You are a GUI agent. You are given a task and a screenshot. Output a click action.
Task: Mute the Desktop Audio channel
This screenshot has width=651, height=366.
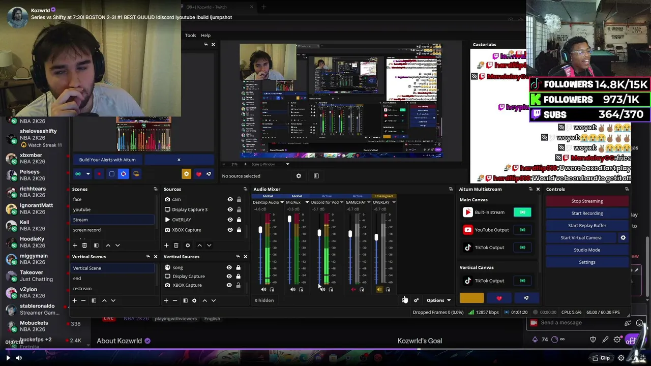click(263, 290)
